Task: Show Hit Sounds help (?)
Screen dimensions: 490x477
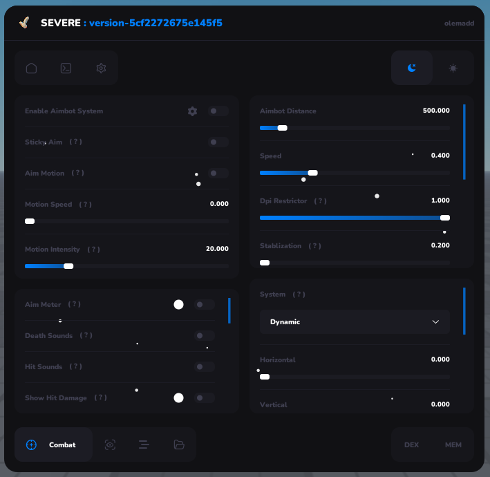Action: pyautogui.click(x=75, y=366)
